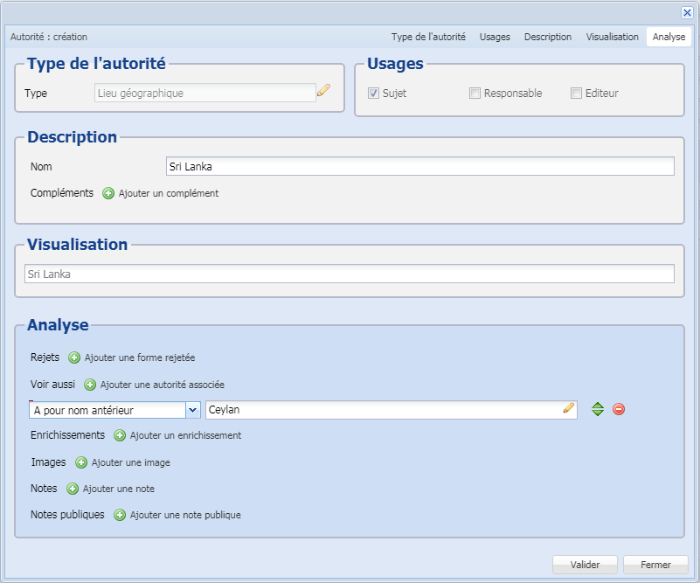
Task: Click the pencil icon next to Ceylan
Action: 571,408
